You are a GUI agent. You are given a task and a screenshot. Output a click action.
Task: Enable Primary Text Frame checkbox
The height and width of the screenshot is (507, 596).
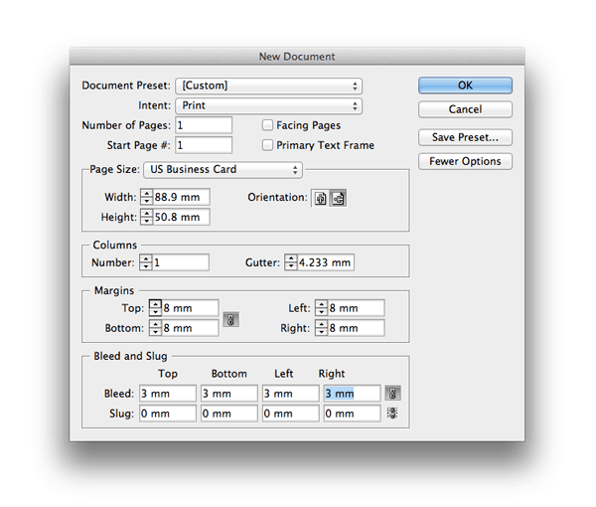pyautogui.click(x=267, y=145)
